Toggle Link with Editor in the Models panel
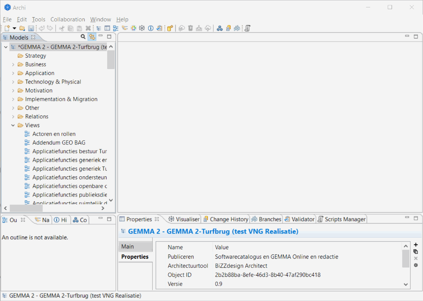423x301 pixels. click(x=92, y=37)
